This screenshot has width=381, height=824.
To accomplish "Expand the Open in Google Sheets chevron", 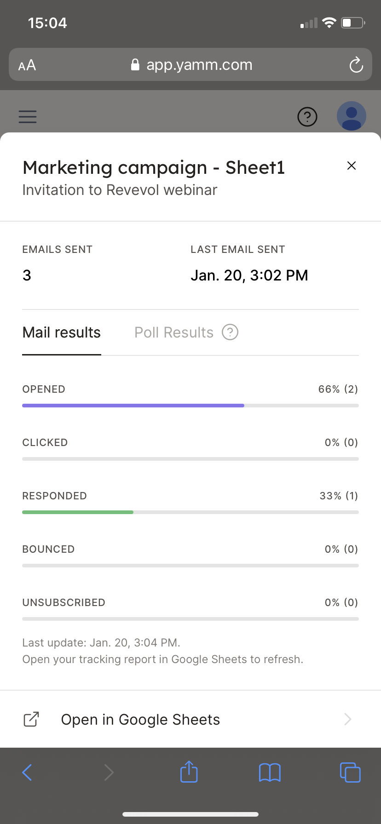I will (348, 719).
